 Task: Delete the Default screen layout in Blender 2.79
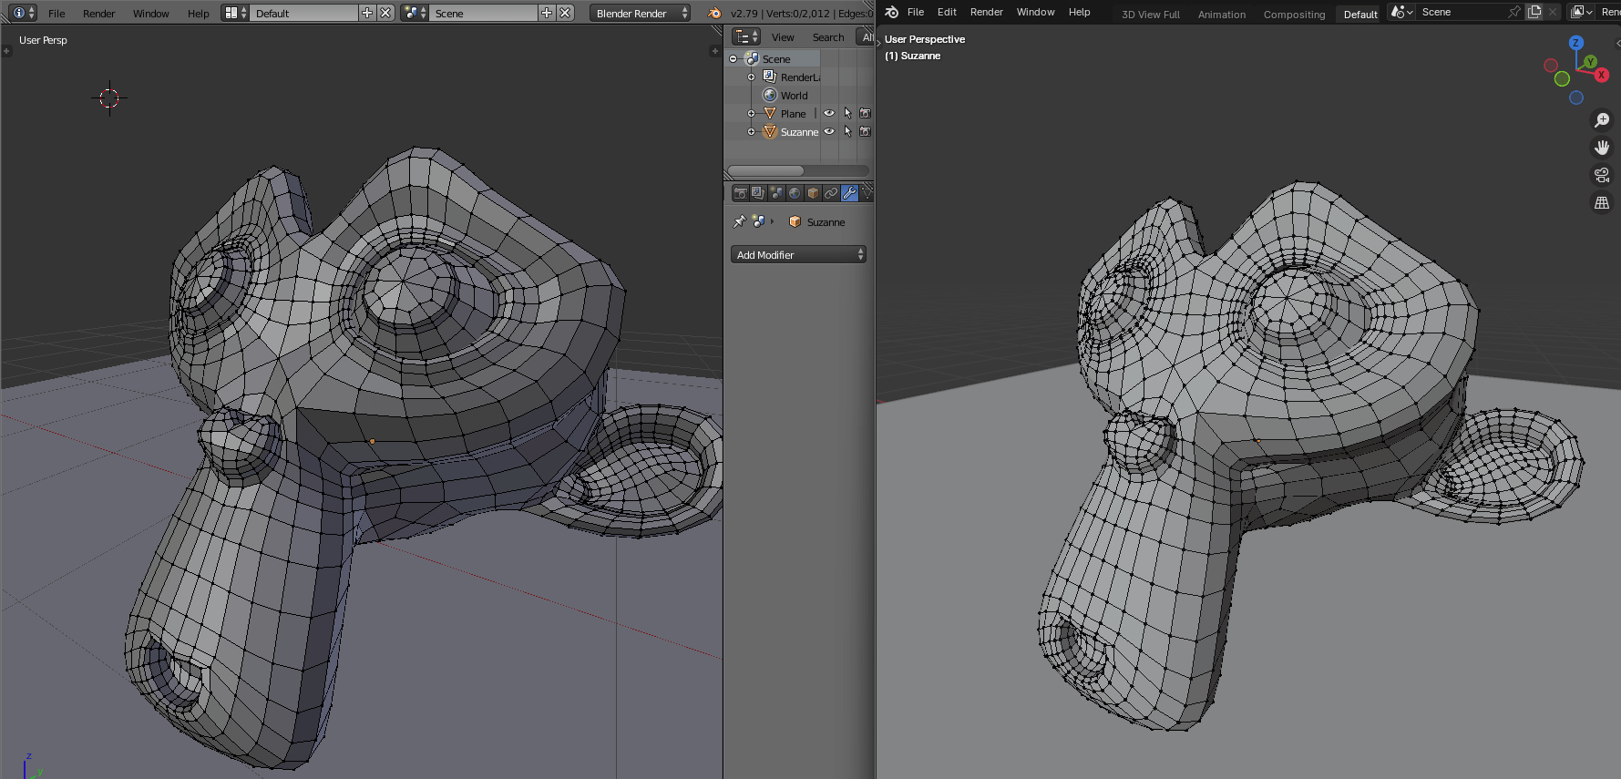pyautogui.click(x=385, y=13)
